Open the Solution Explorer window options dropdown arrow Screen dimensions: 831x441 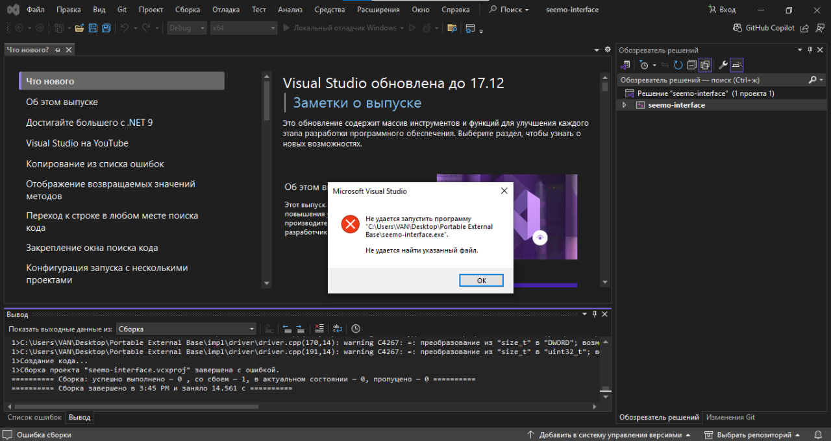coord(800,50)
